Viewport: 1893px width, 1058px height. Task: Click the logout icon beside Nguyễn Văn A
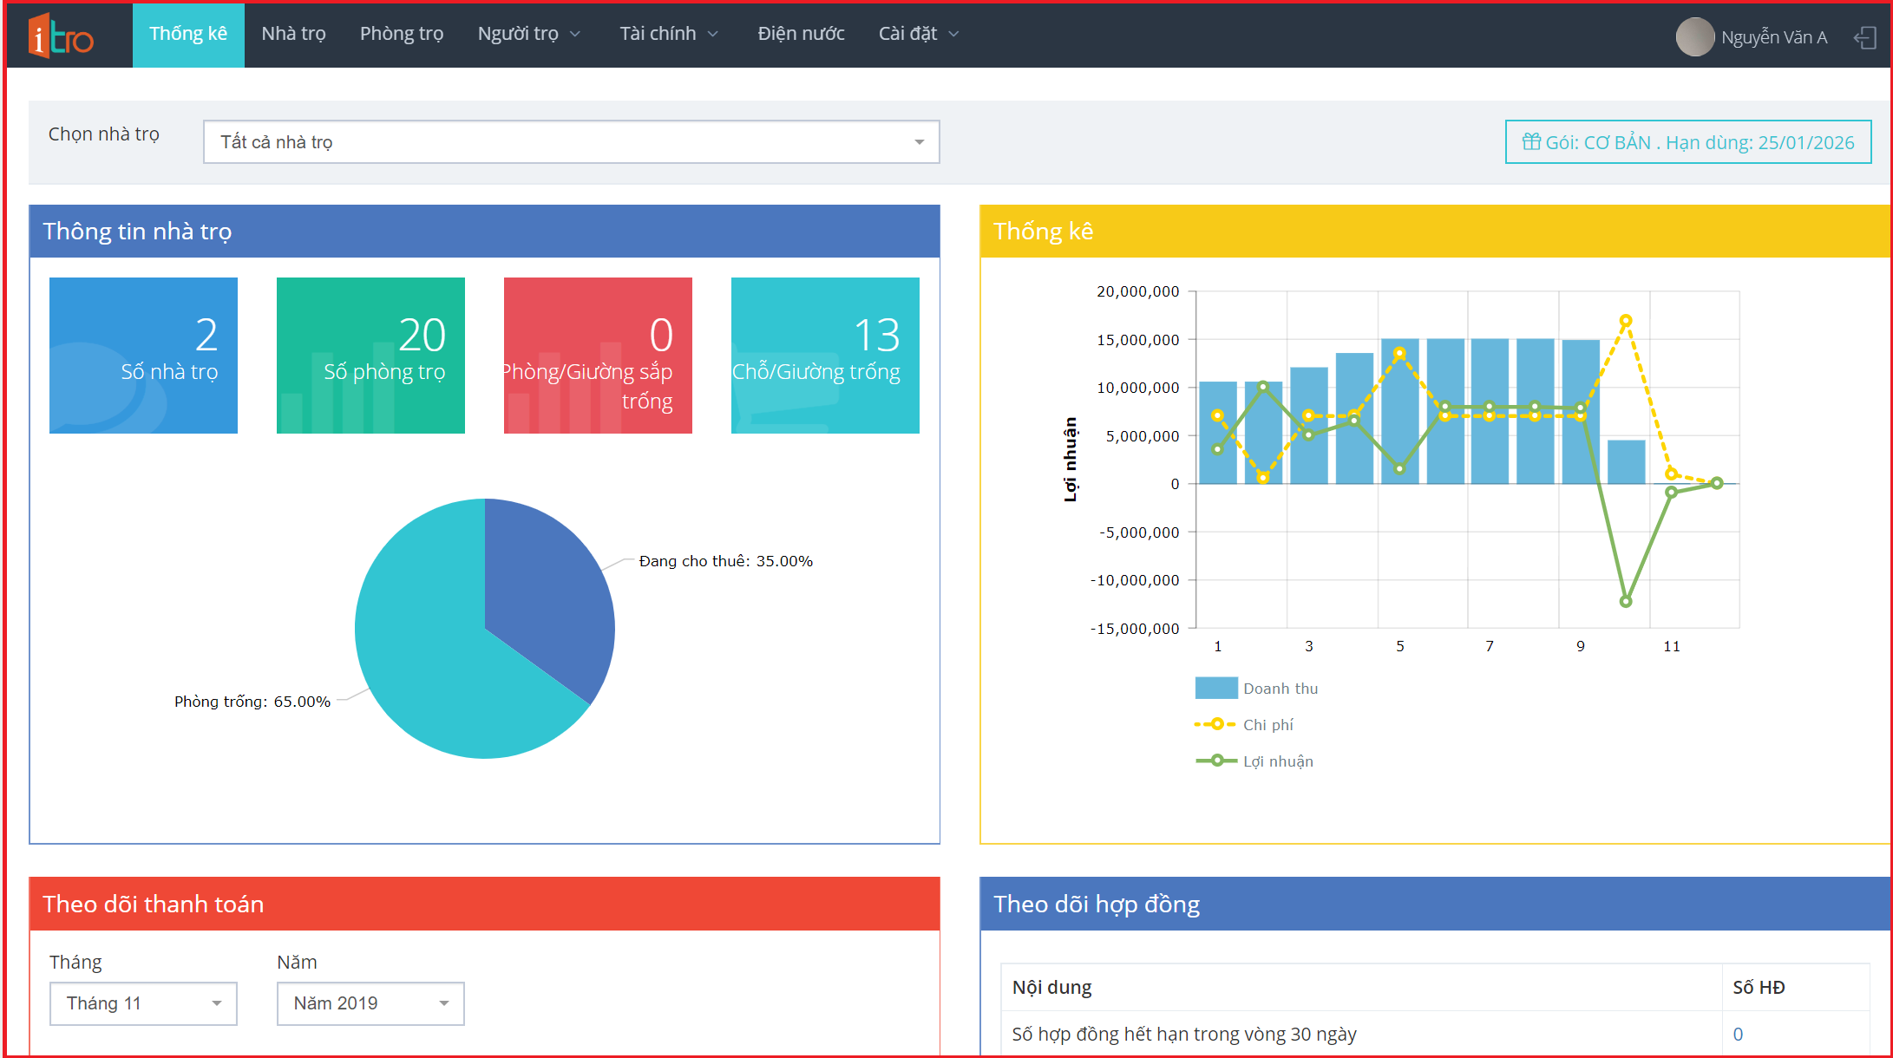pyautogui.click(x=1864, y=37)
